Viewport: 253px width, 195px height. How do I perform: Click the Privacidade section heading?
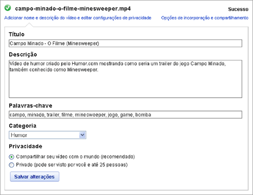click(26, 146)
